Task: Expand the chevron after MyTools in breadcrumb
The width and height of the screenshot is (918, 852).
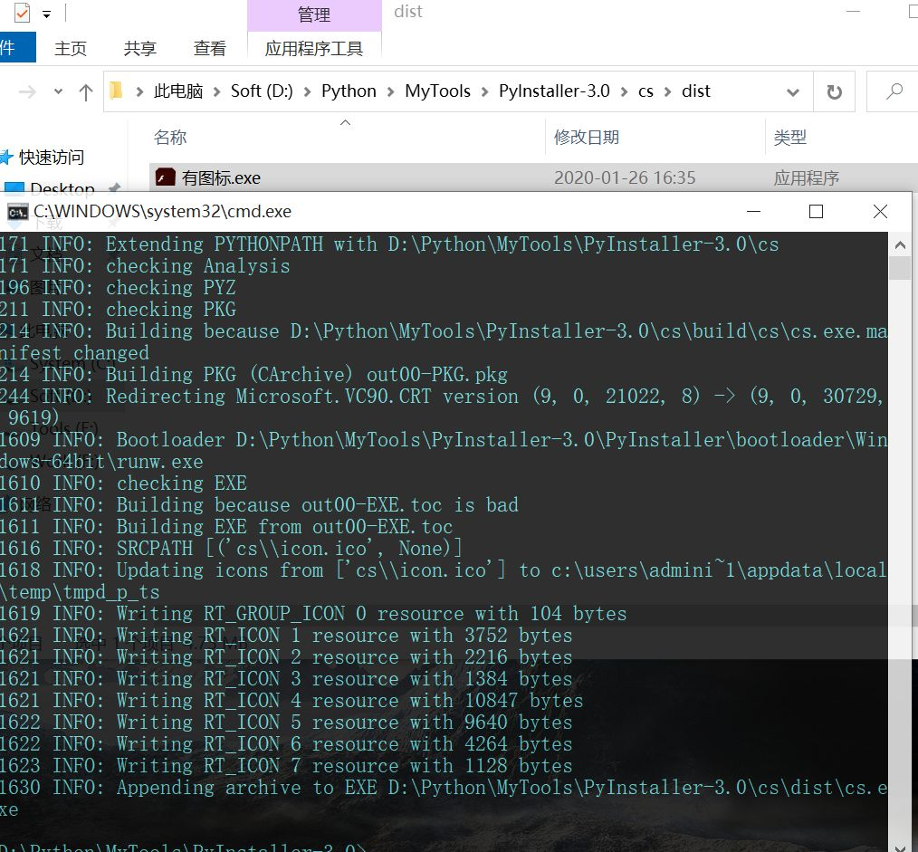Action: click(484, 92)
